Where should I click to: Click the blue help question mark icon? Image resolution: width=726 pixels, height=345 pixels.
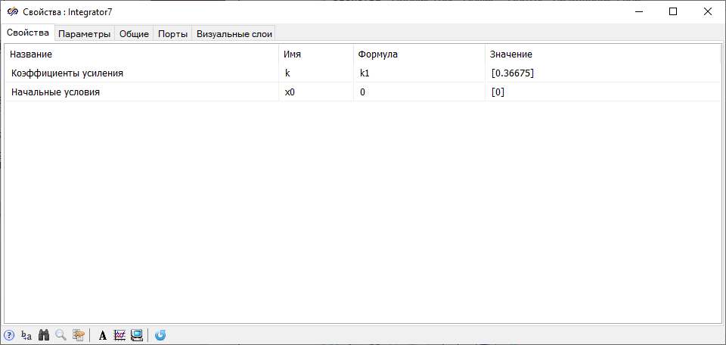tap(9, 335)
